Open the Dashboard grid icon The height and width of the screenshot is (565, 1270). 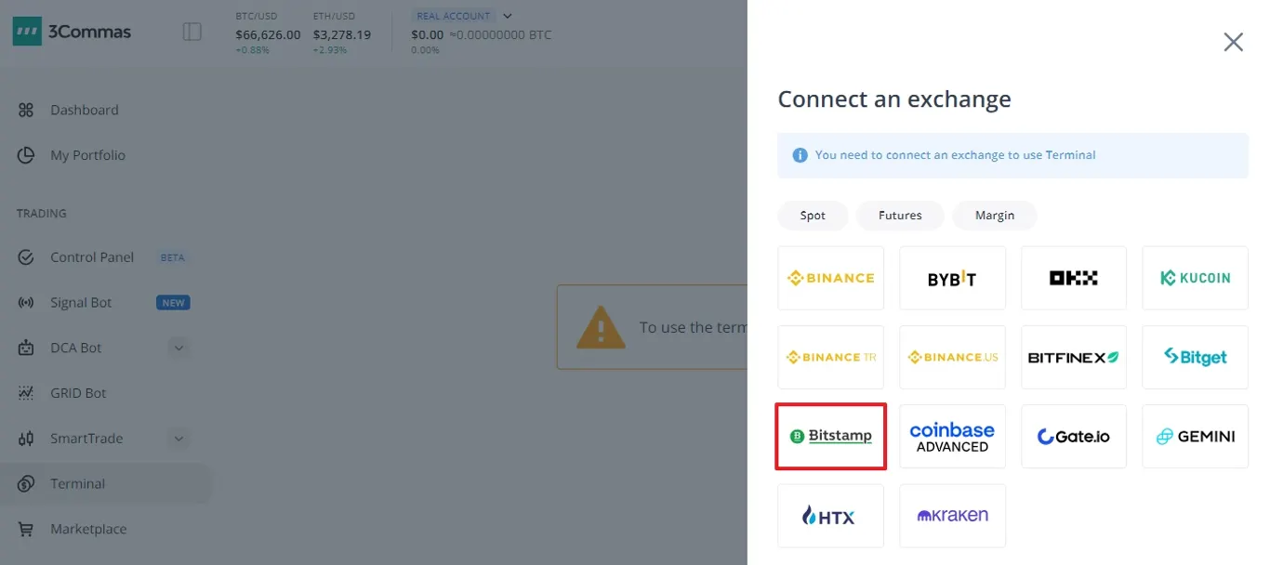(x=26, y=110)
